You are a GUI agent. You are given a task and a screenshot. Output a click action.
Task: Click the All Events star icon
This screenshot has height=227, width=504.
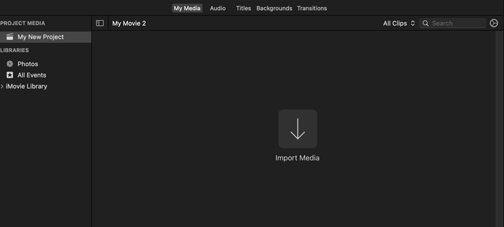coord(10,75)
